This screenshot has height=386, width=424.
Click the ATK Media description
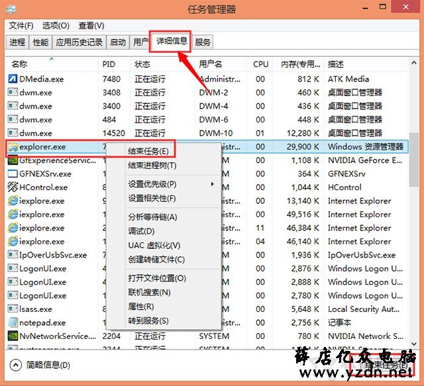[348, 79]
